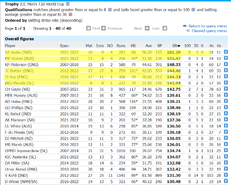Open Cleared query menu link
The height and width of the screenshot is (185, 231).
click(x=209, y=31)
